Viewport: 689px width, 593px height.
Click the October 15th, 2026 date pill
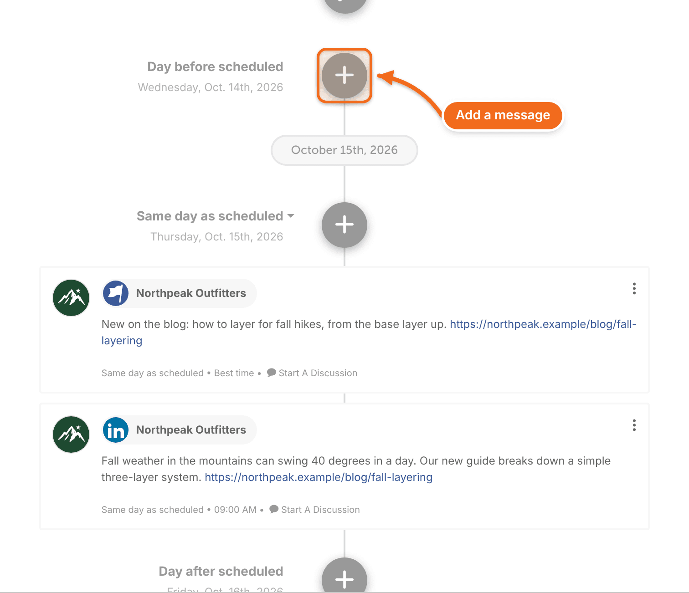point(344,150)
